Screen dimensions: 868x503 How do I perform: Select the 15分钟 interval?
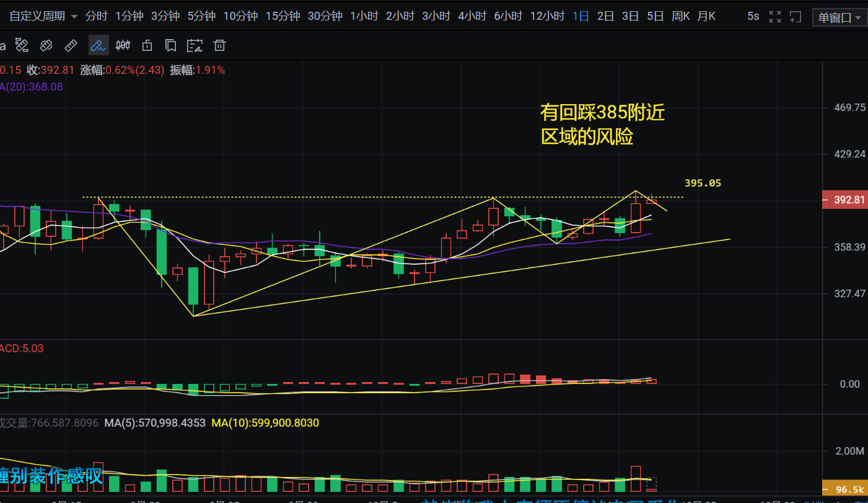(283, 17)
